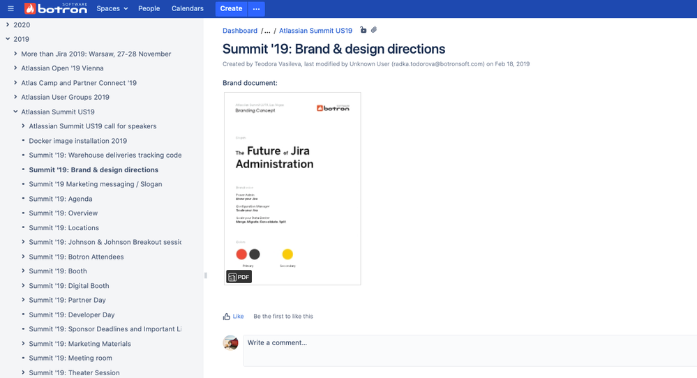Open Docker image installation 2019 page

point(77,141)
